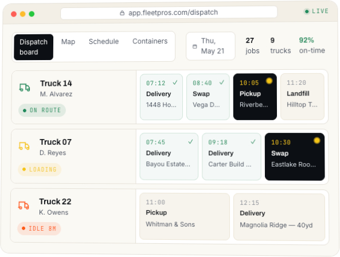The image size is (340, 257).
Task: Click the app.fleetpros.com/dispatch address bar
Action: (169, 13)
